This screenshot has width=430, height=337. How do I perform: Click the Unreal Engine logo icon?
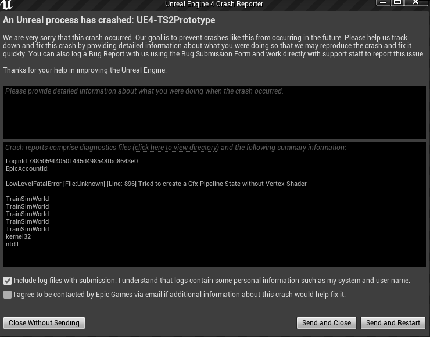[x=8, y=5]
